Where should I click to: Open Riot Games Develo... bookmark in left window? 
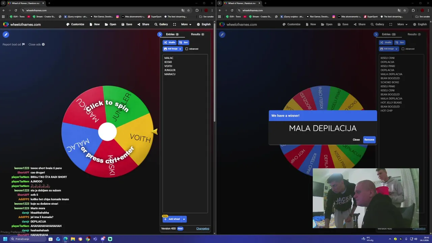(101, 17)
